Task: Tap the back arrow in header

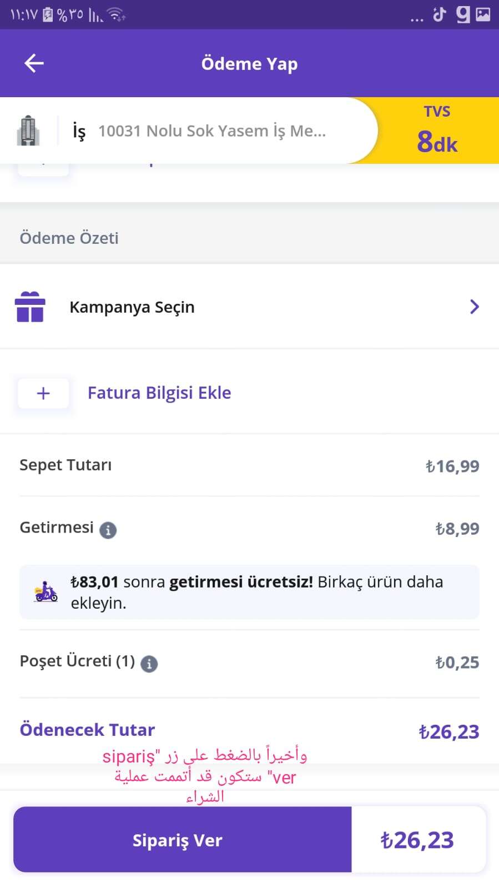Action: coord(34,63)
